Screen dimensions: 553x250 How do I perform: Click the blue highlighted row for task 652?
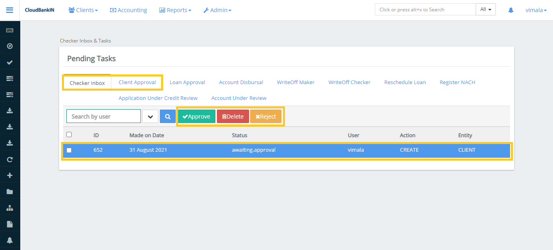[283, 150]
